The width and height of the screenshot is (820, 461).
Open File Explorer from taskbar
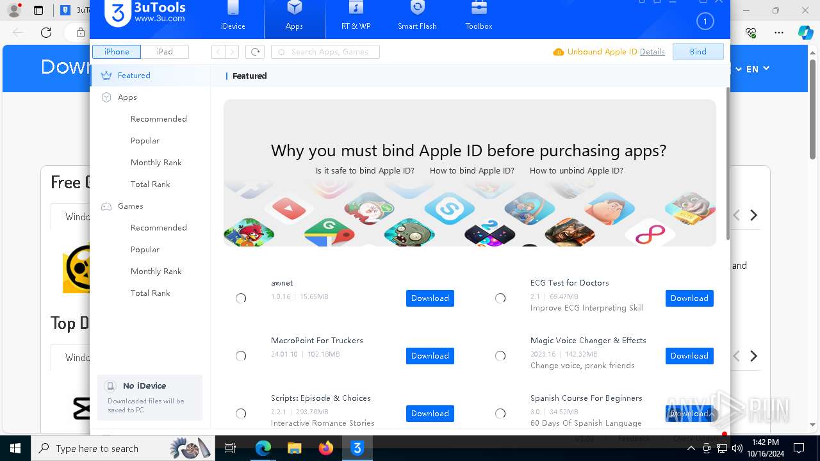pyautogui.click(x=294, y=448)
